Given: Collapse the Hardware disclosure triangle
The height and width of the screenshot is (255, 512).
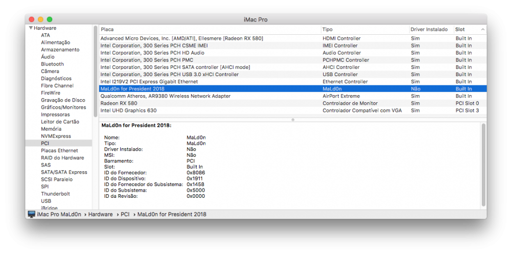Looking at the screenshot, I should point(31,28).
